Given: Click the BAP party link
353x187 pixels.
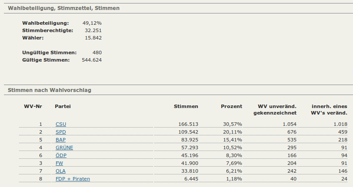Looking at the screenshot, I should coord(60,140).
